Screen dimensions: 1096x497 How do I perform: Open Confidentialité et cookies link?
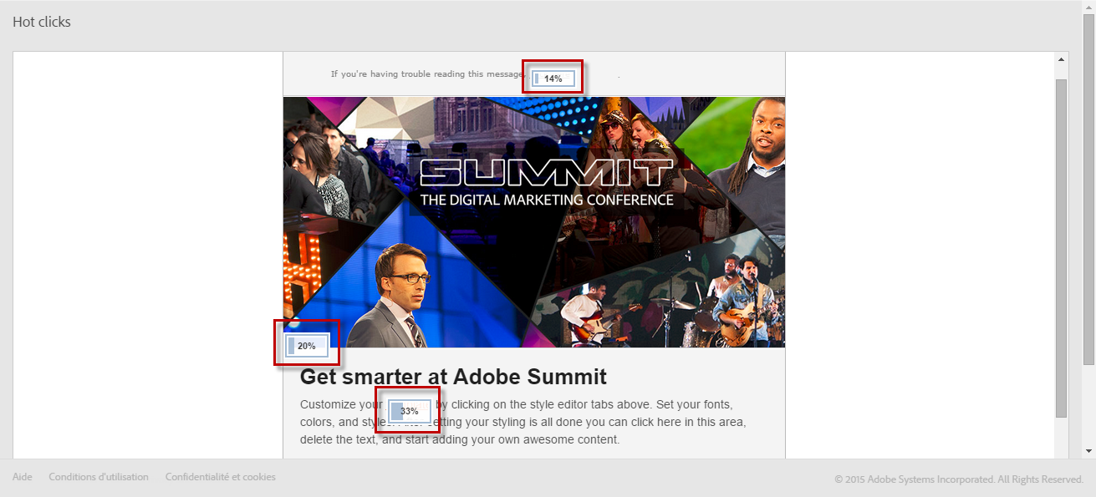click(x=221, y=477)
